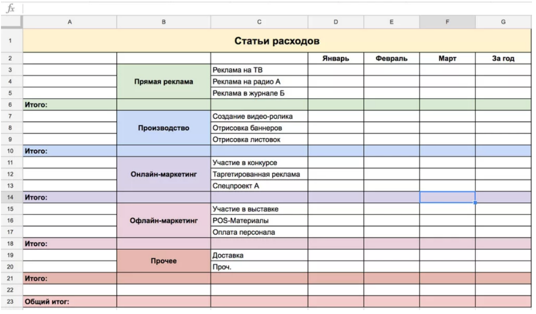Select the 'Март' header cell
Image resolution: width=536 pixels, height=314 pixels.
(x=447, y=58)
